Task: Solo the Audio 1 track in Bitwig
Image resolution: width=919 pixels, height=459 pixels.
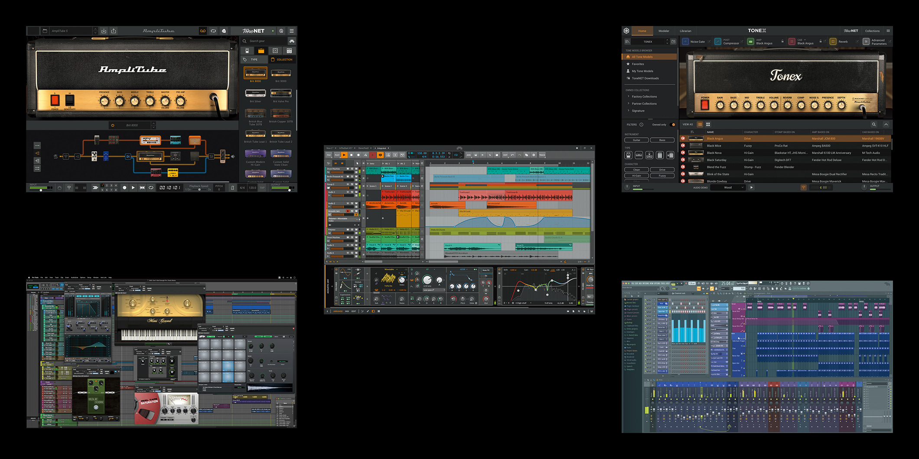Action: tap(352, 192)
